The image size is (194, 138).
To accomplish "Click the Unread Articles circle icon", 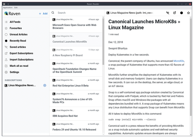I will pyautogui.click(x=6, y=34).
